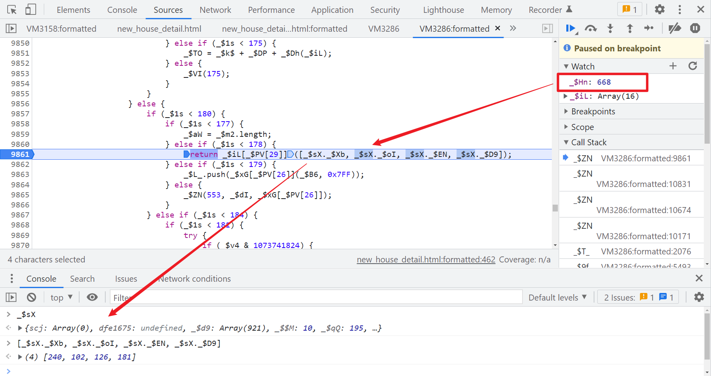Toggle the debugger sidebar pane icon

click(547, 28)
